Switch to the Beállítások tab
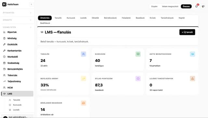Image resolution: width=208 pixels, height=118 pixels. [45, 23]
